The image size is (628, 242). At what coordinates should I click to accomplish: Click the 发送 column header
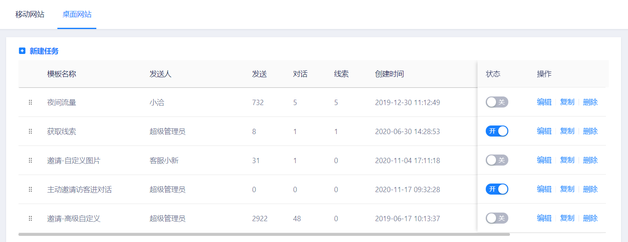click(x=259, y=74)
